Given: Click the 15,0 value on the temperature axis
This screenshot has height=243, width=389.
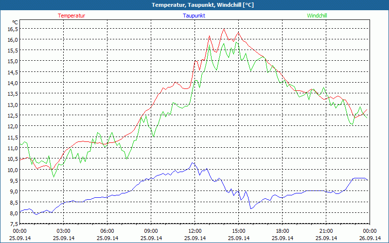Looking at the screenshot, I should tap(12, 61).
